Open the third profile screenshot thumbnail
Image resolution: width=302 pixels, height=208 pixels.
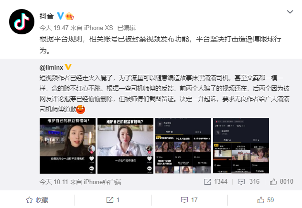[183, 146]
